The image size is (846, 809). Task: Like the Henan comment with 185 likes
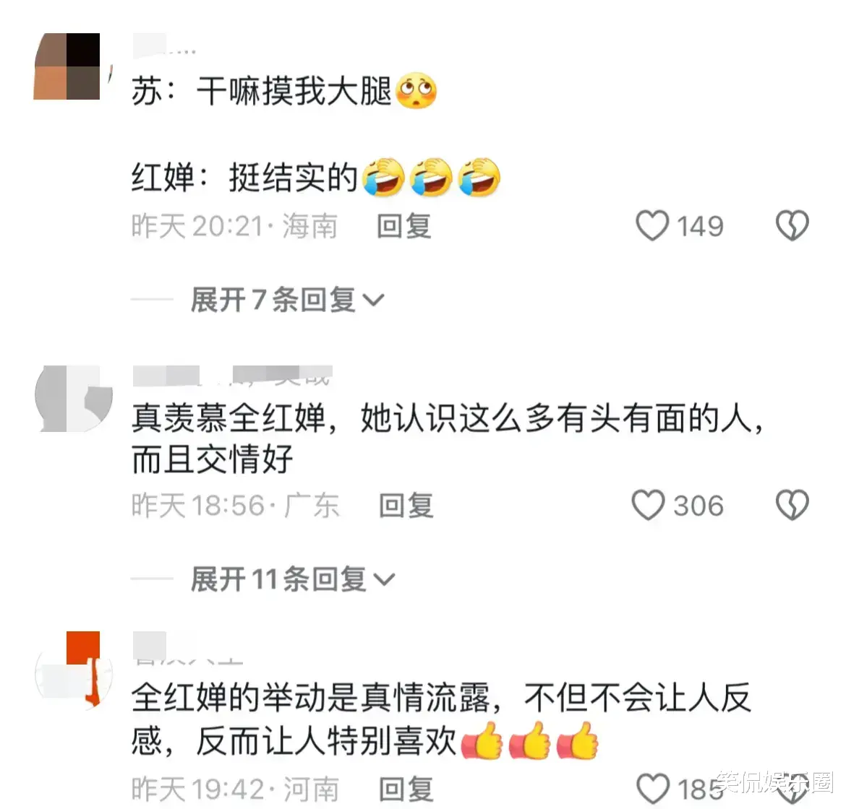[653, 789]
